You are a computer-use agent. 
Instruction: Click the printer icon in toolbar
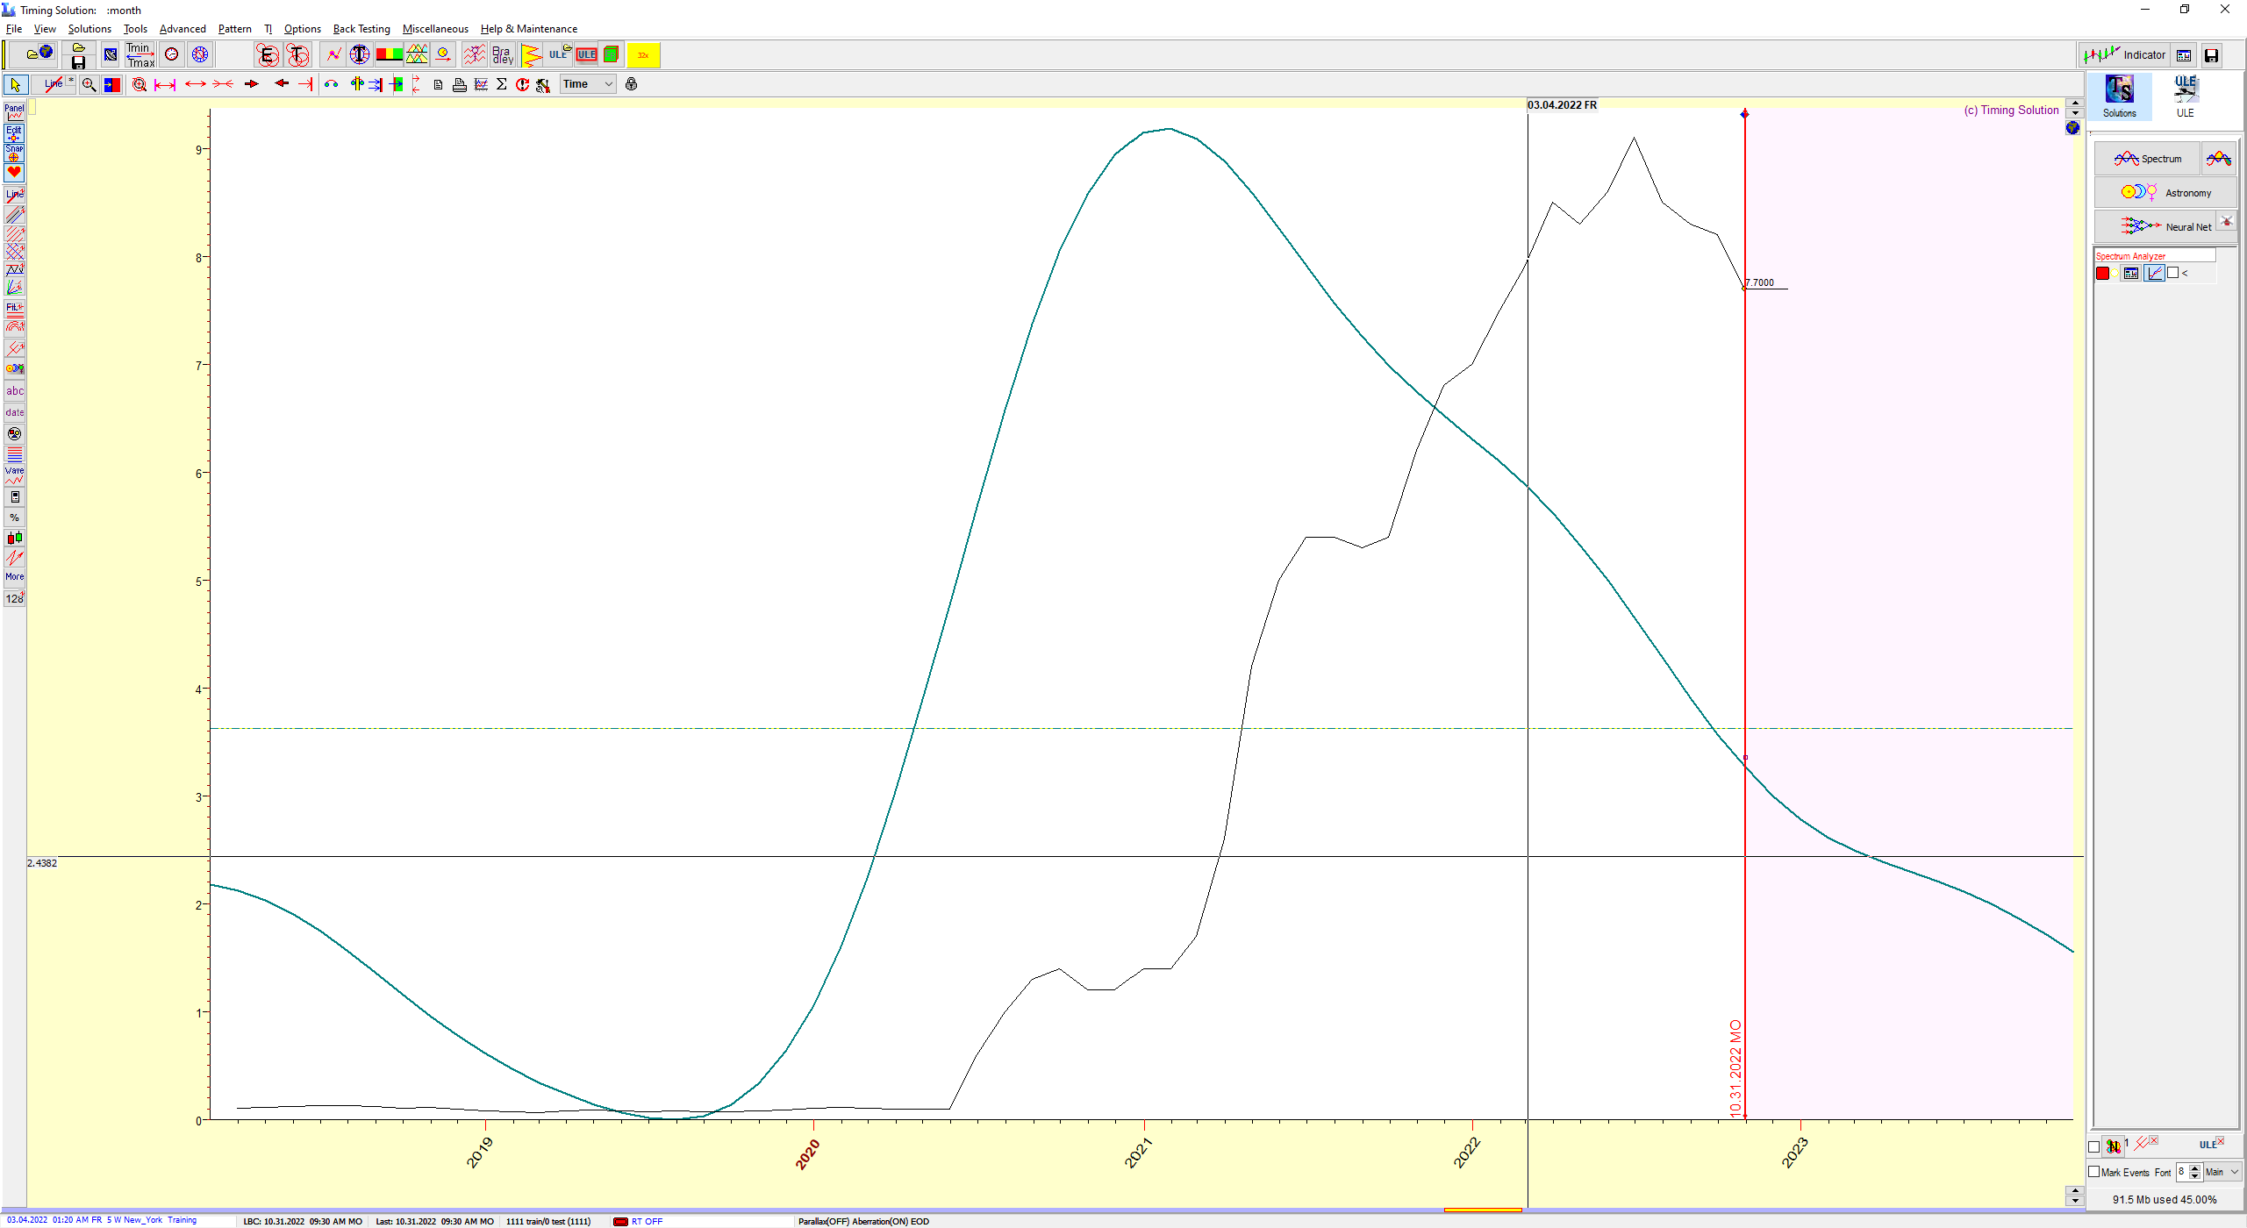459,84
